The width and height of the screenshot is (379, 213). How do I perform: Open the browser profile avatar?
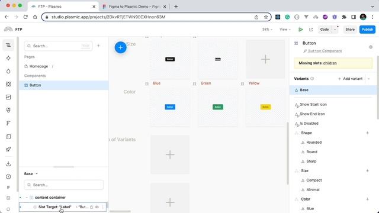pyautogui.click(x=363, y=17)
